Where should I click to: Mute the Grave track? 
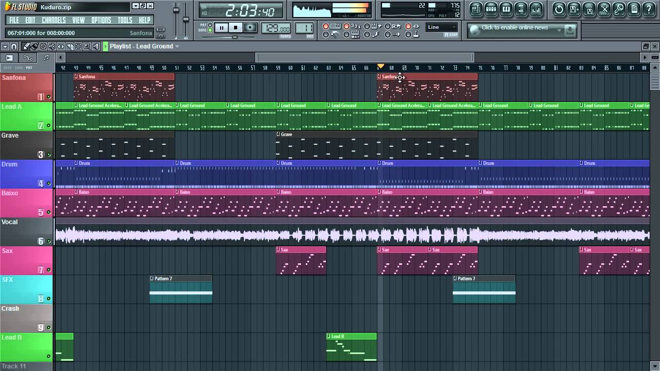(49, 154)
